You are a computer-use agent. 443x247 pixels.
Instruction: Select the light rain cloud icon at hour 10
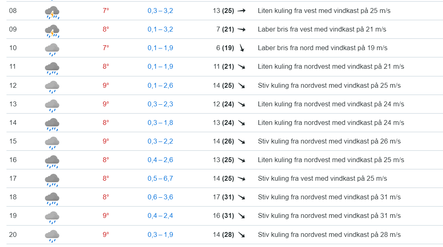click(x=52, y=49)
